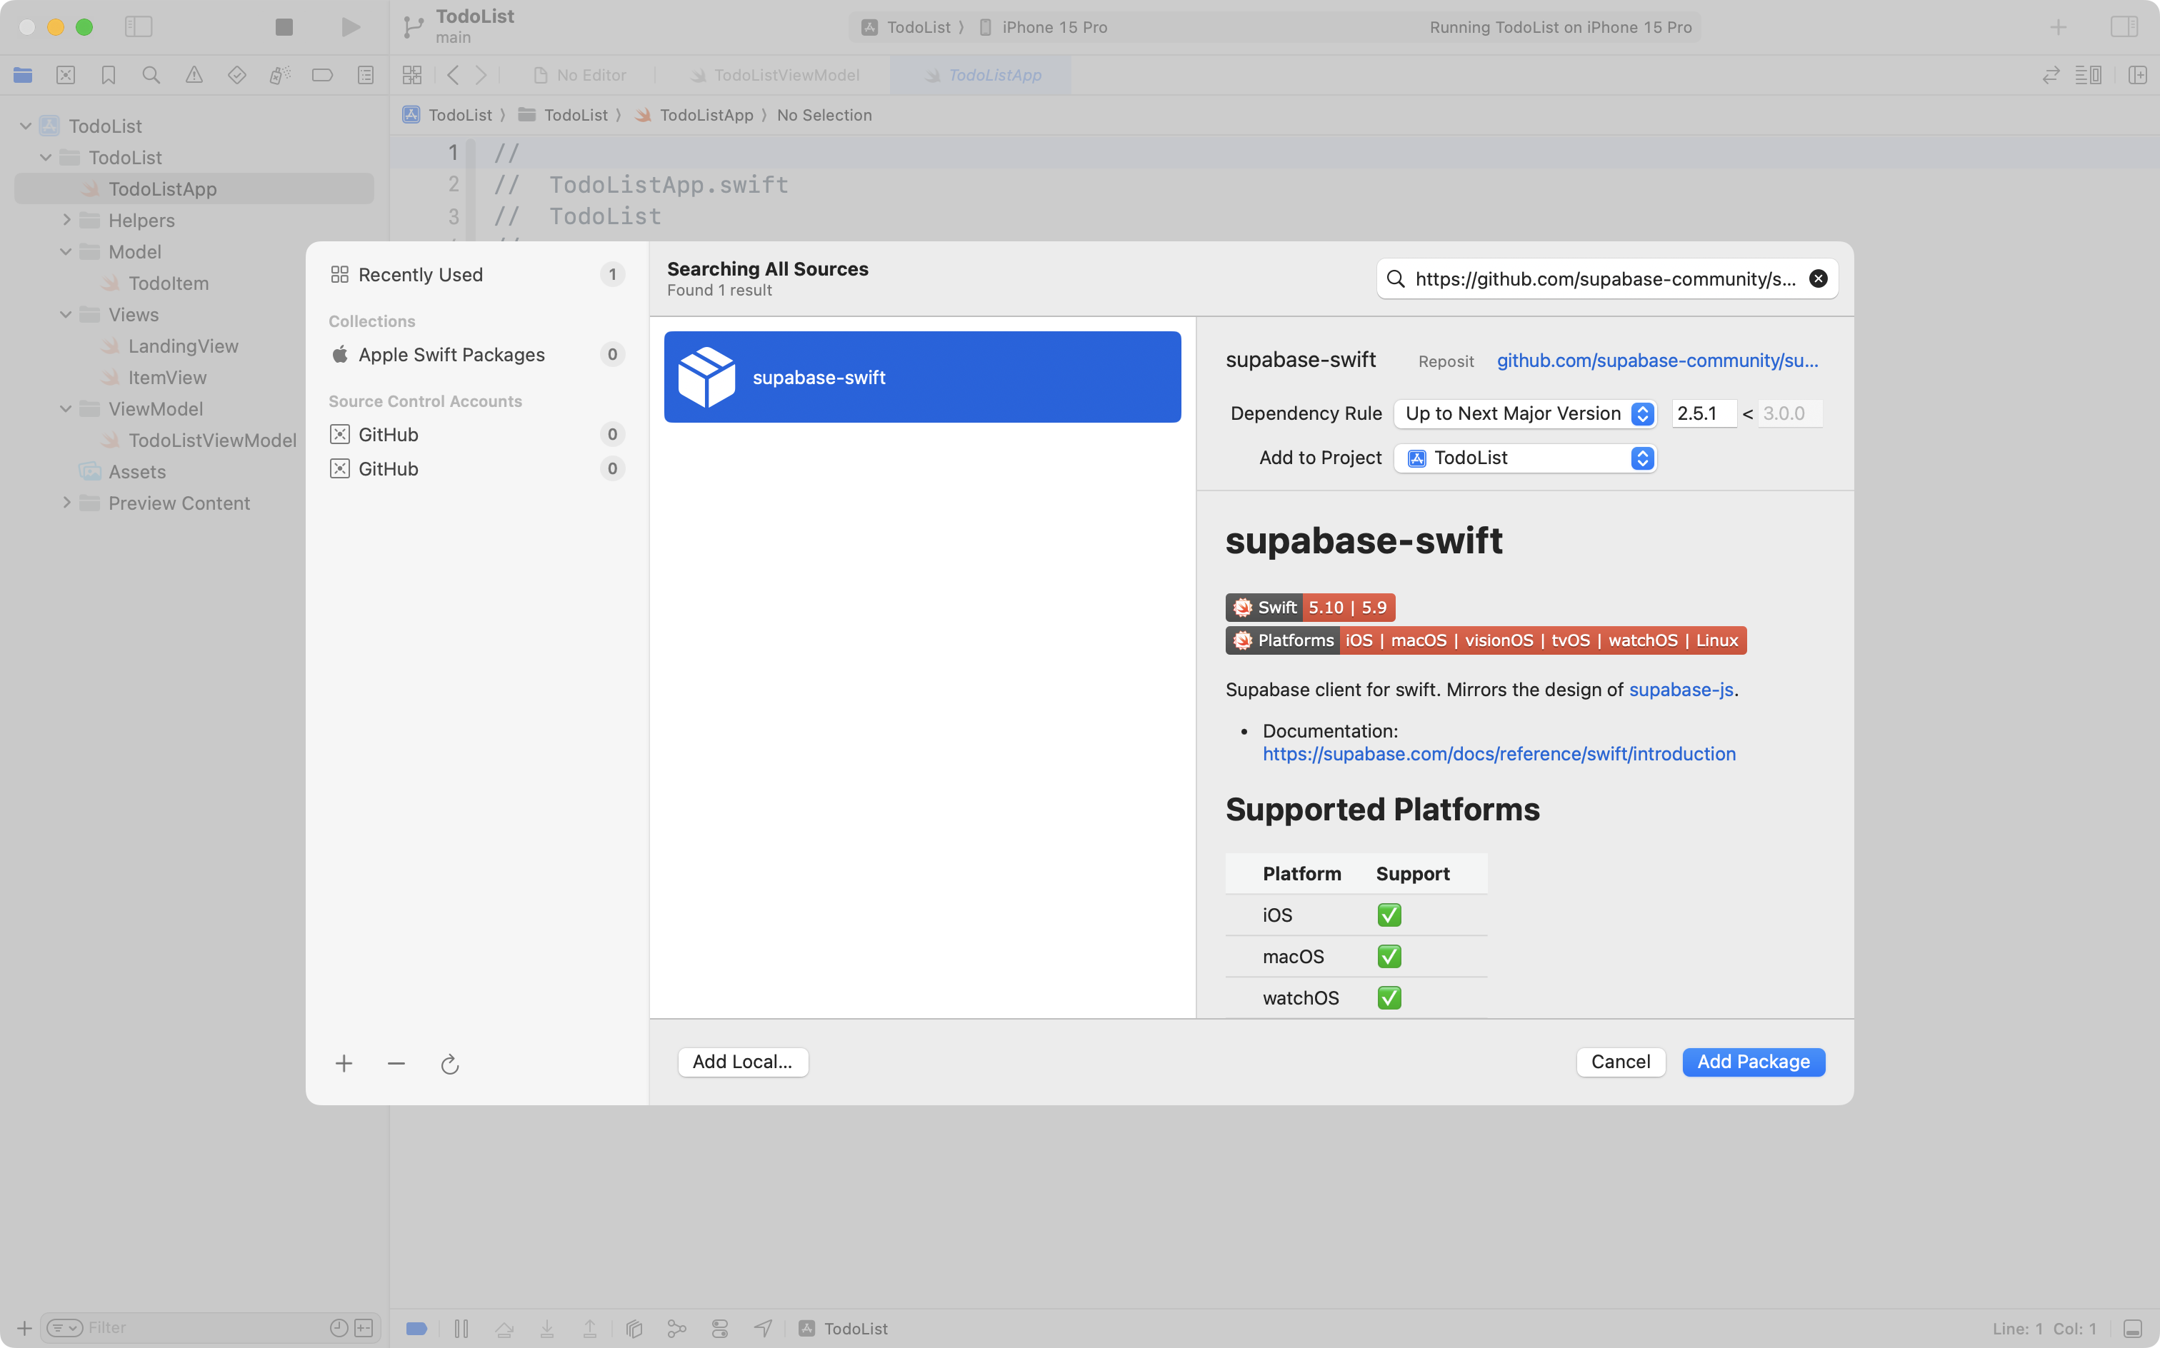The width and height of the screenshot is (2160, 1348).
Task: Click the minus icon to remove a collection
Action: (x=396, y=1064)
